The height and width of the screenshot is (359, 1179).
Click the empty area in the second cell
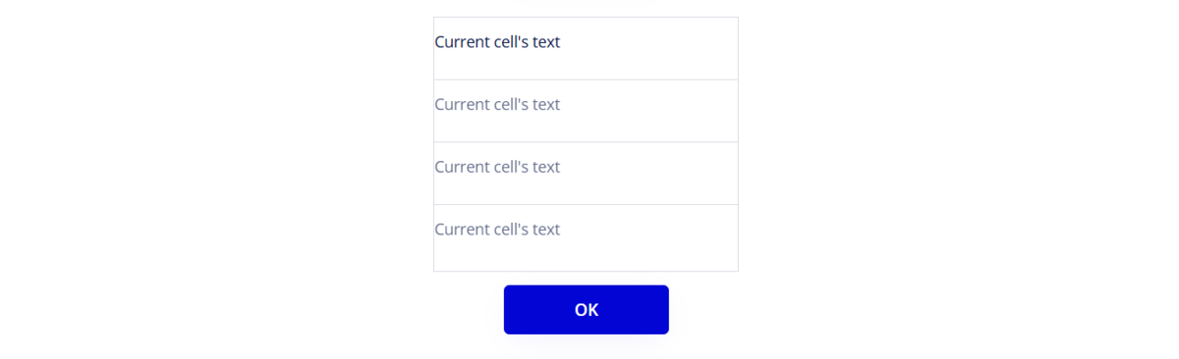click(649, 111)
